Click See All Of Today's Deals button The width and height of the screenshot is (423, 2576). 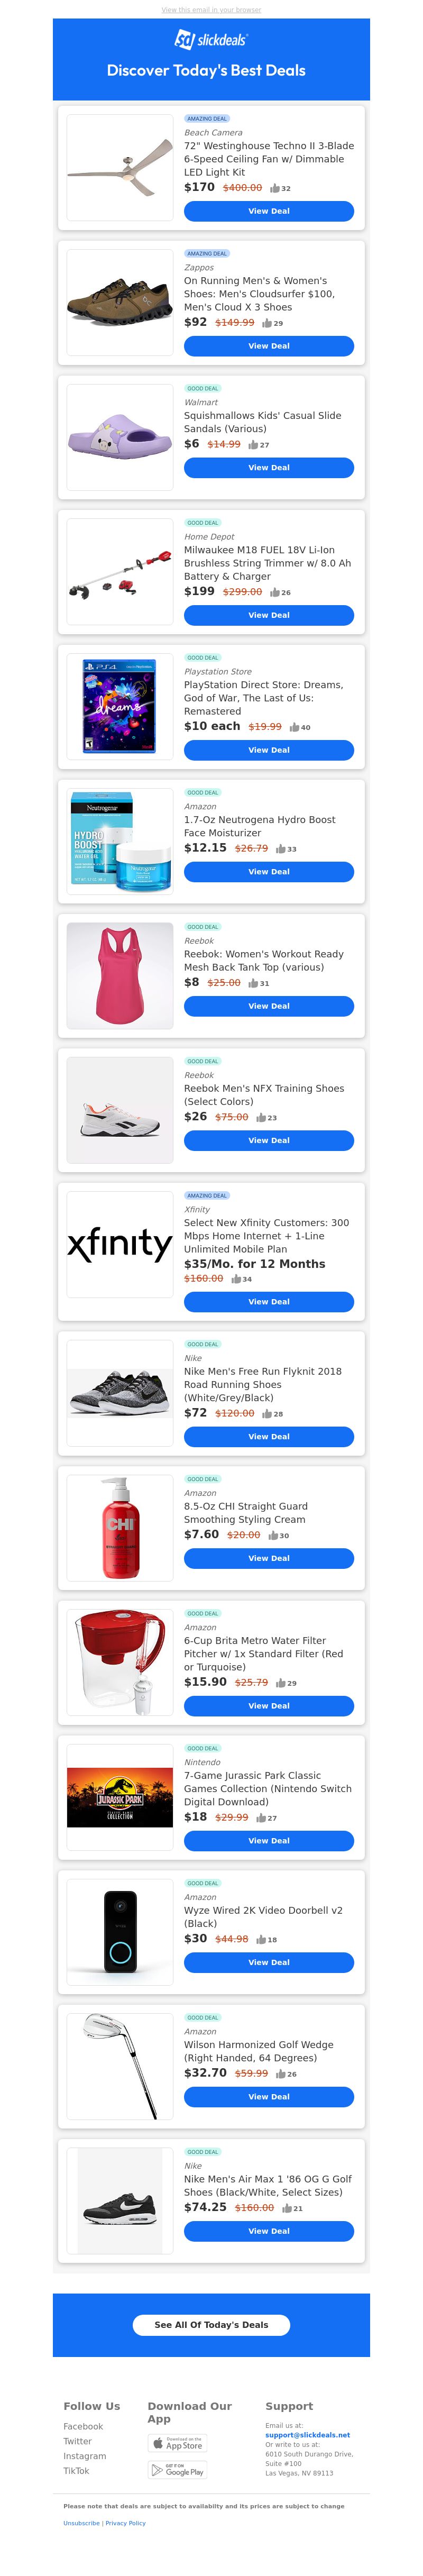coord(211,2325)
